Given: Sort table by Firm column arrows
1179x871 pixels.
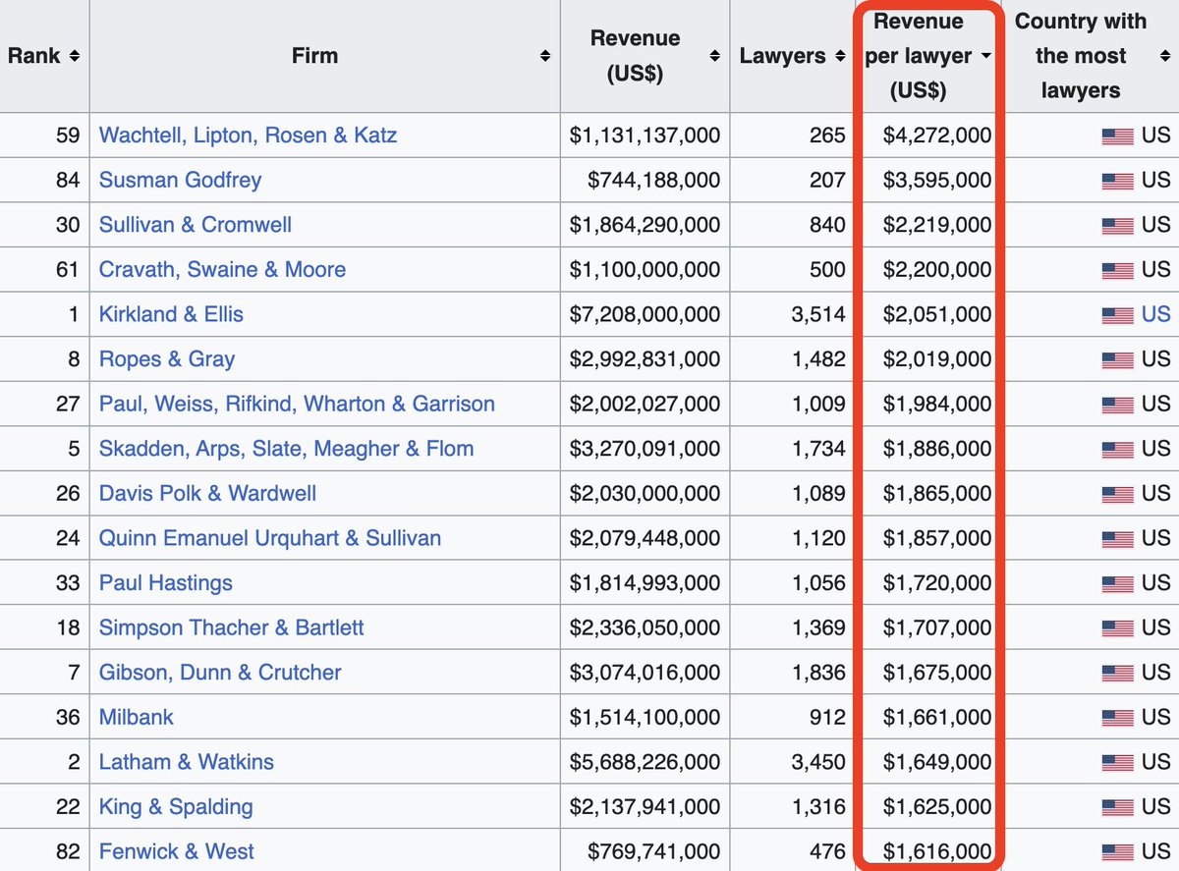Looking at the screenshot, I should click(545, 56).
